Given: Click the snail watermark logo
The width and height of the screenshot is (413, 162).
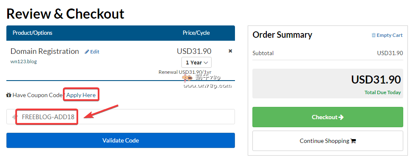Looking at the screenshot, I should (188, 78).
